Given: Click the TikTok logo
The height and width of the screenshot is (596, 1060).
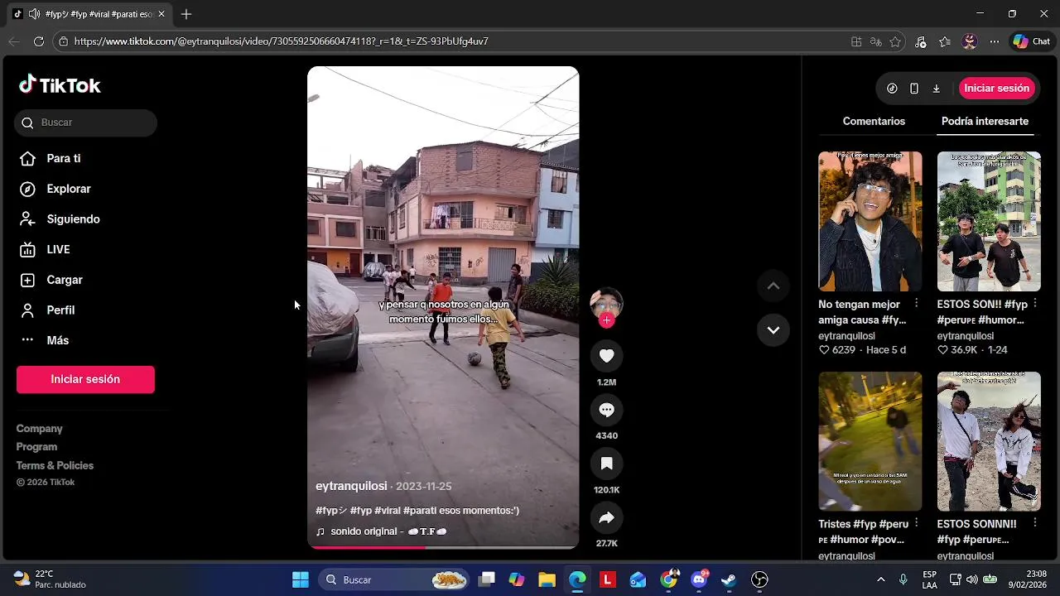Looking at the screenshot, I should [x=60, y=85].
